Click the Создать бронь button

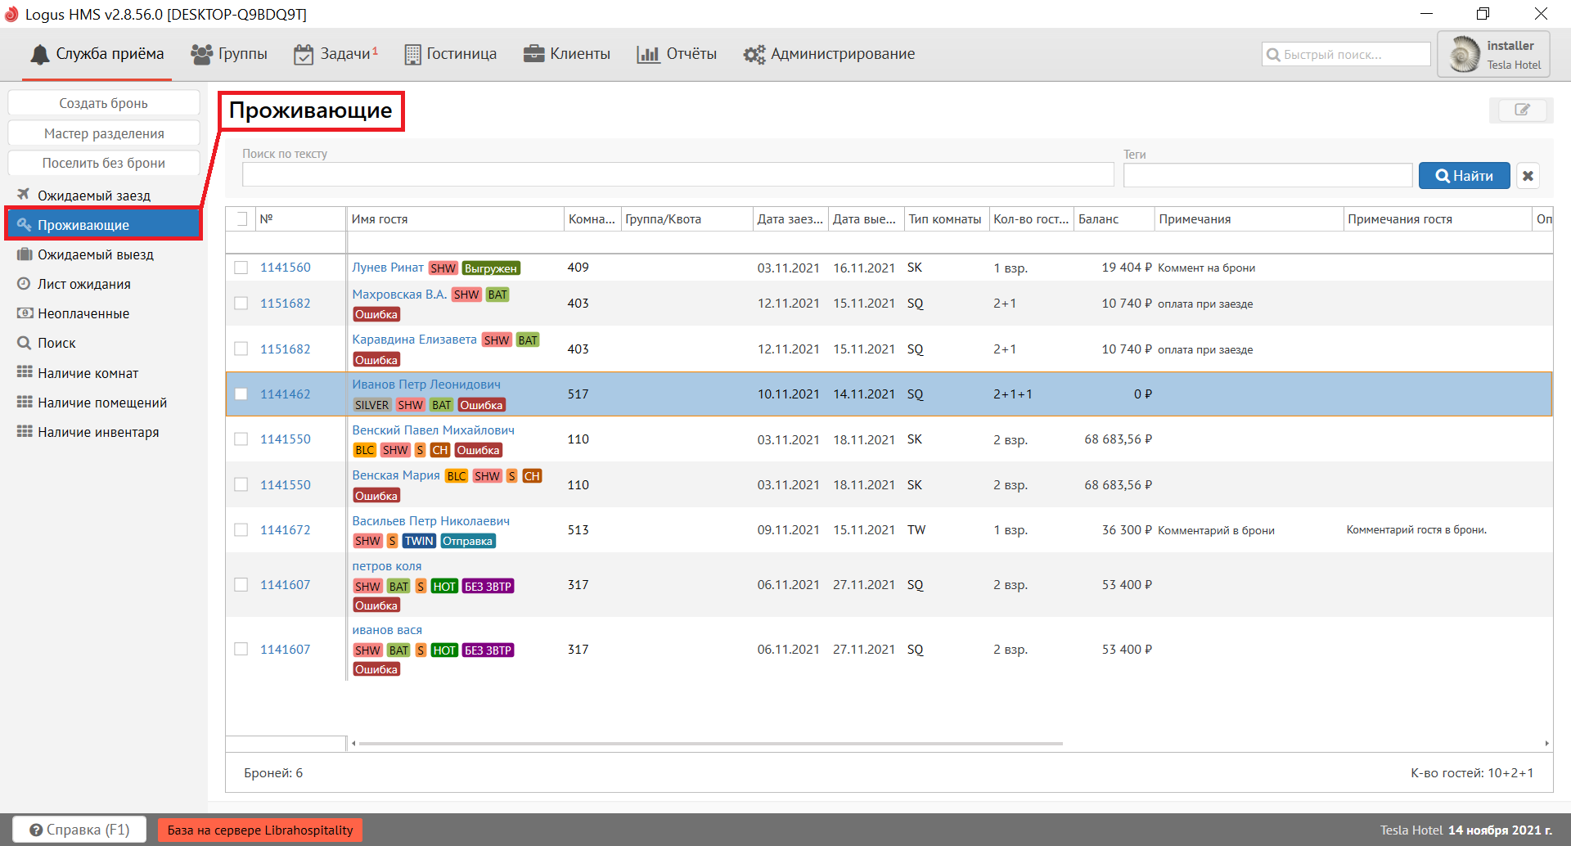coord(103,103)
